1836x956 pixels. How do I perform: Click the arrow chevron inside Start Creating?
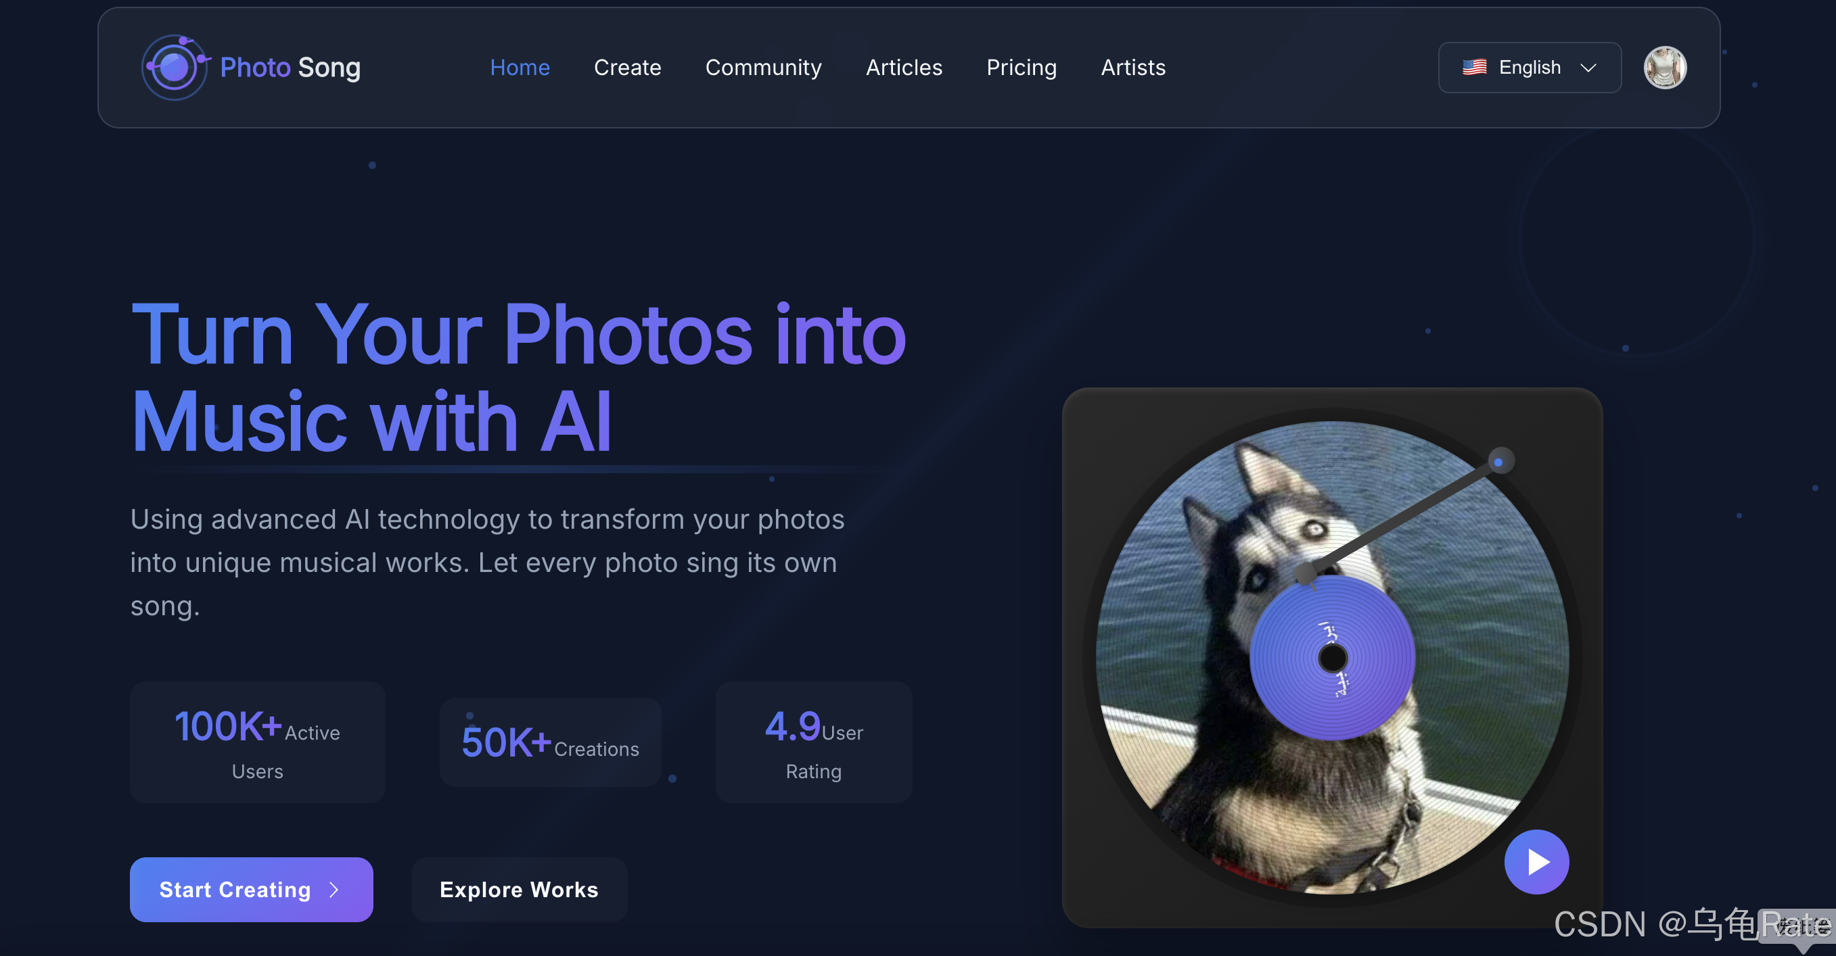(x=334, y=890)
